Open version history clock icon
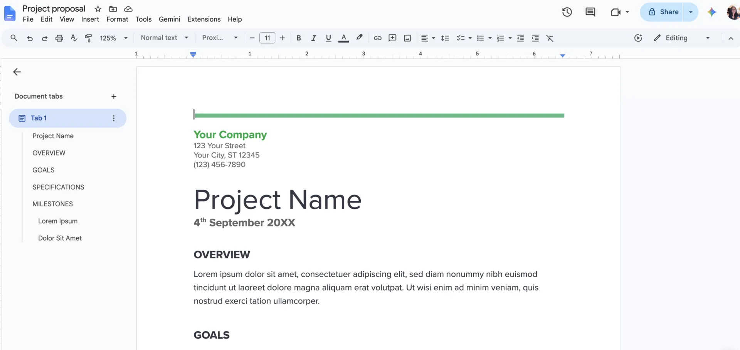The width and height of the screenshot is (740, 350). [567, 12]
